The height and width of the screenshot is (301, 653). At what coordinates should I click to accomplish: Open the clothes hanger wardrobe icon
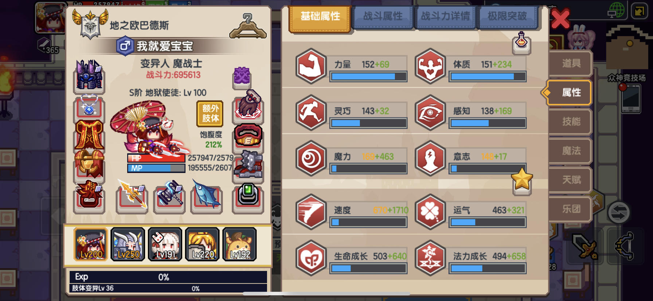click(248, 26)
